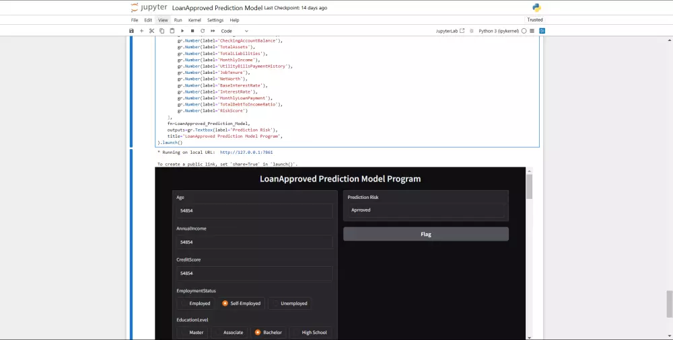Restart kernel and run all cells
Screen dimensions: 673x340
click(x=213, y=31)
